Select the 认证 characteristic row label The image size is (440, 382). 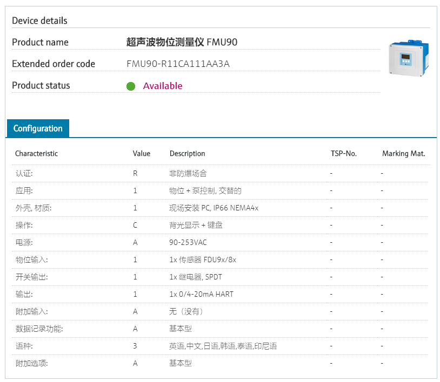point(24,173)
